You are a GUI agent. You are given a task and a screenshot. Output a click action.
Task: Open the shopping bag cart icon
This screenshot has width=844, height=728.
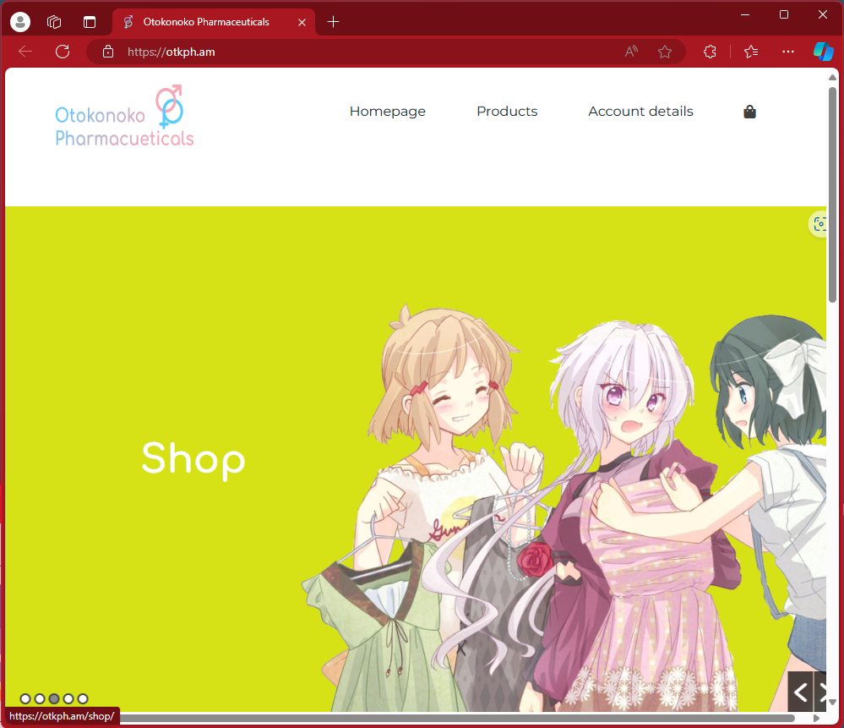tap(749, 112)
